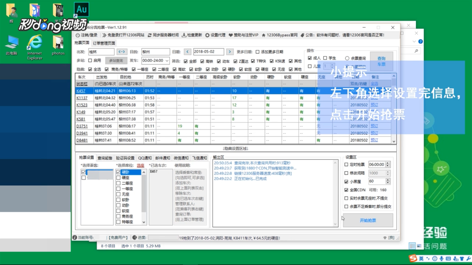Uncheck 高铁 filter checkbox
This screenshot has width=472, height=265.
pos(202,61)
